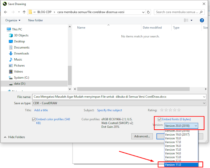
Task: Change the view layout icon
Action: (186, 20)
